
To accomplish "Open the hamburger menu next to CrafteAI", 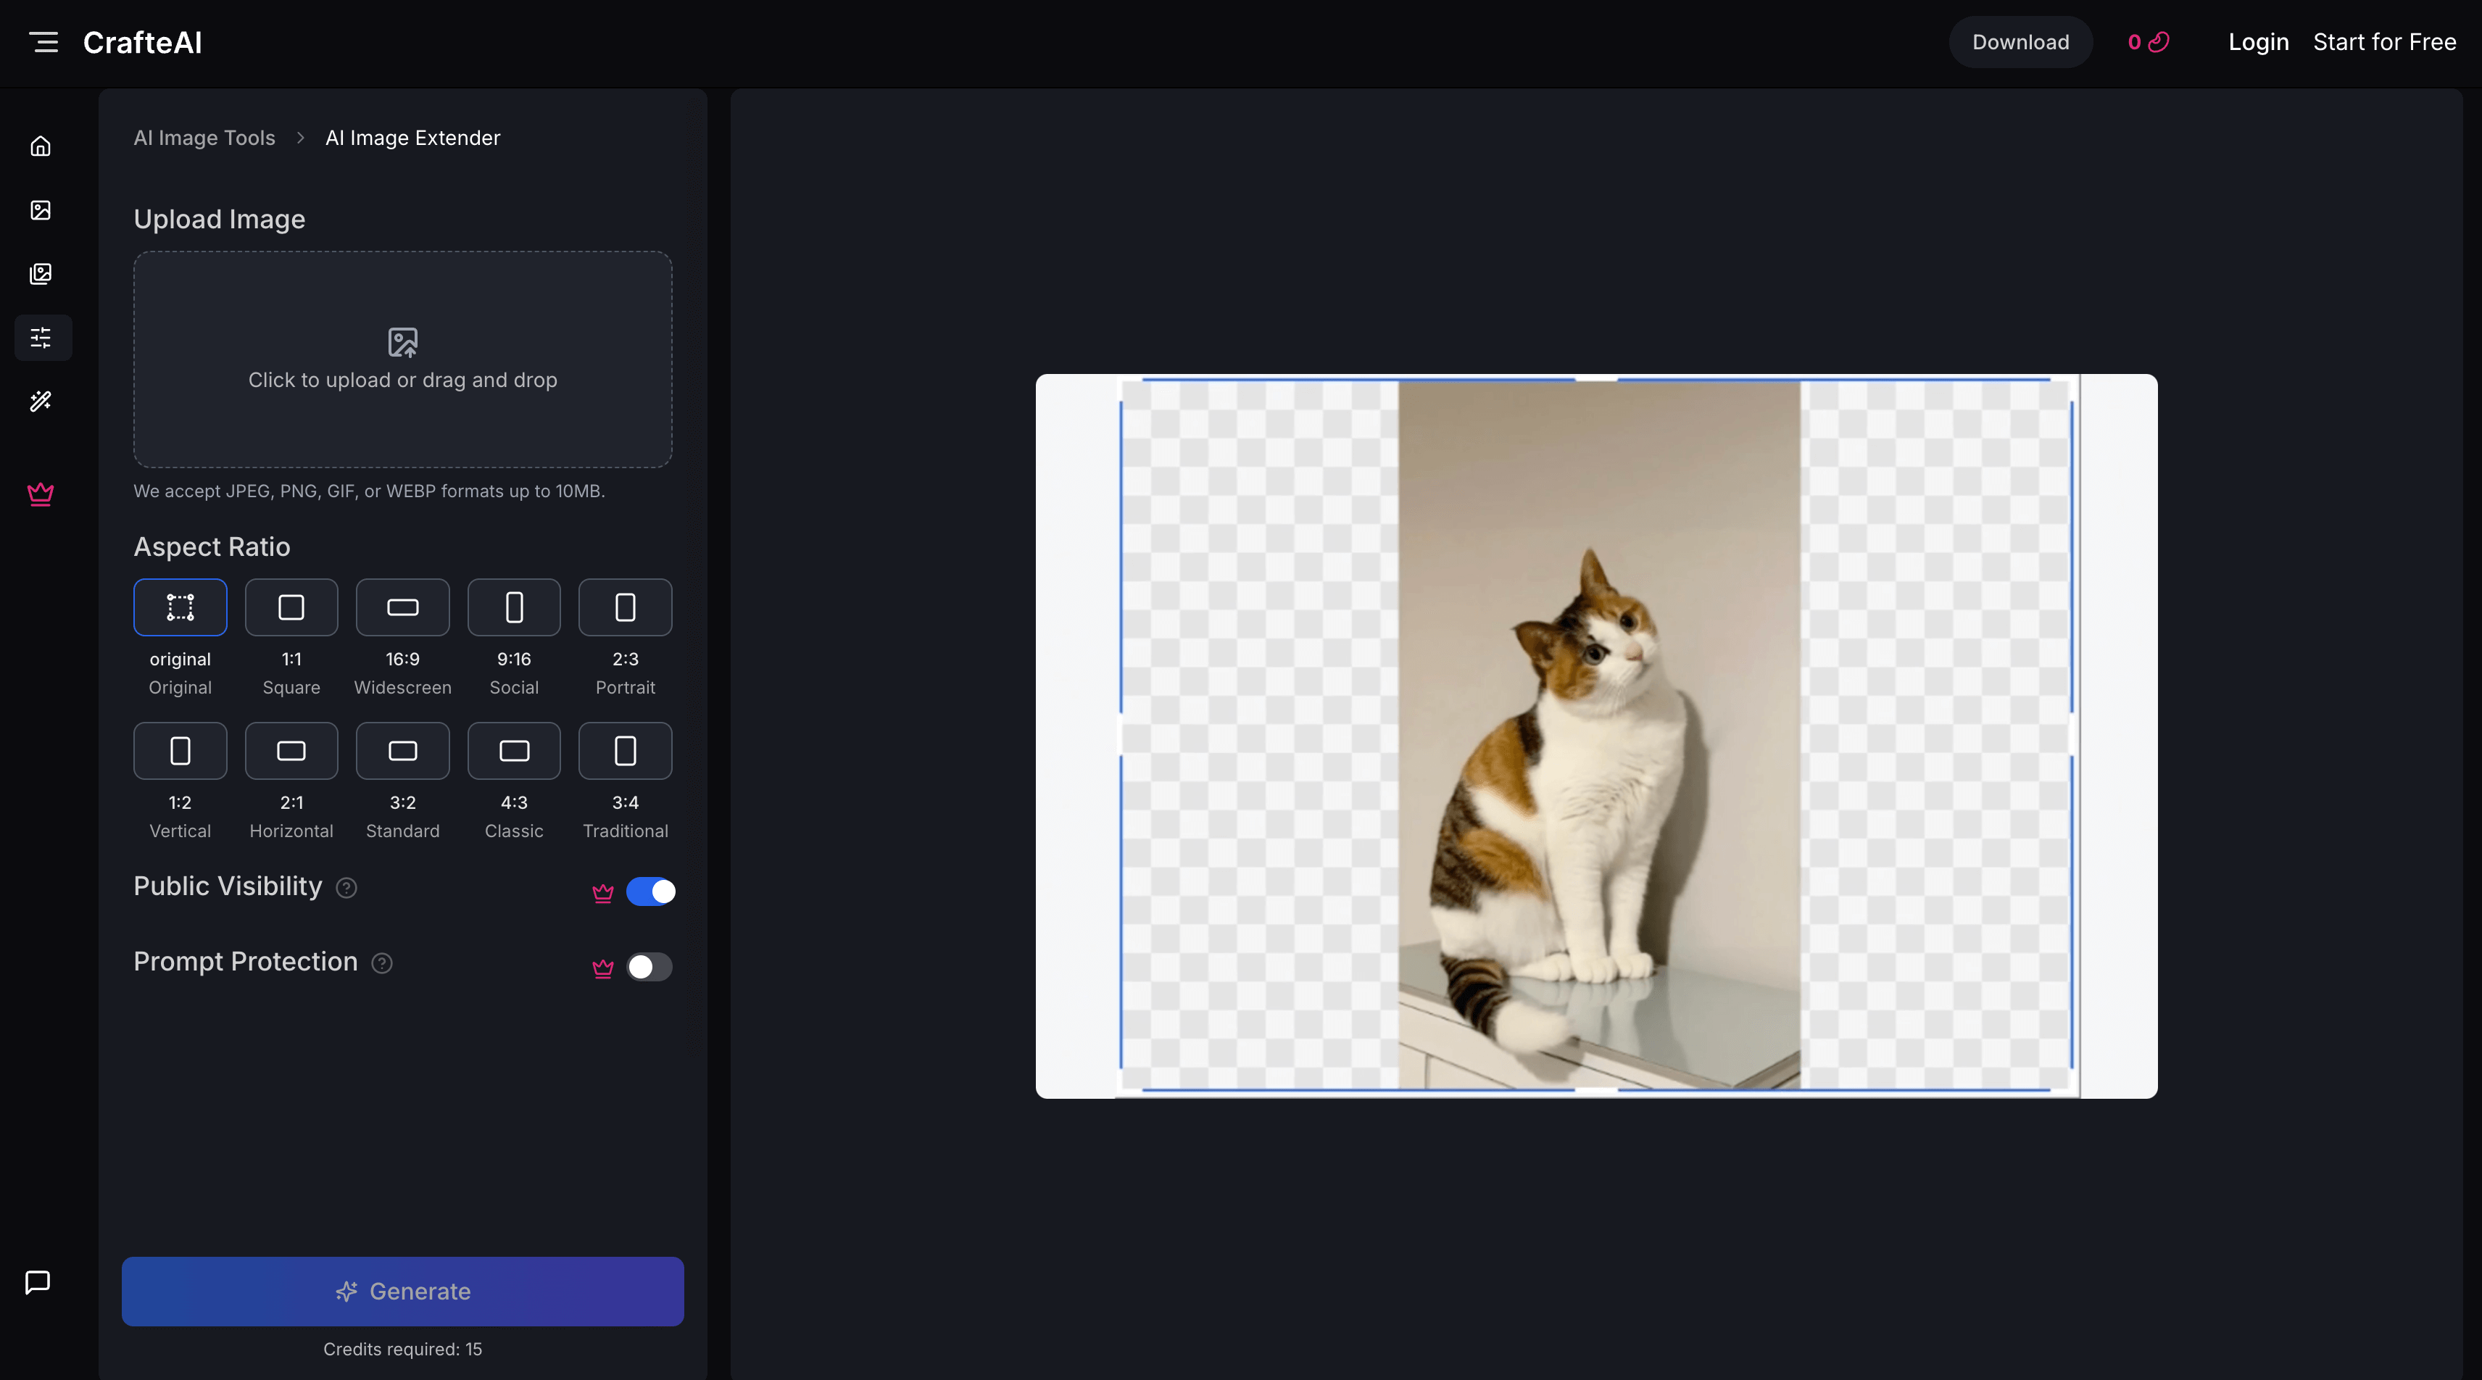I will [43, 41].
